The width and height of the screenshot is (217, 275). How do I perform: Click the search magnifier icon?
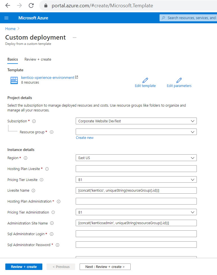click(x=163, y=18)
